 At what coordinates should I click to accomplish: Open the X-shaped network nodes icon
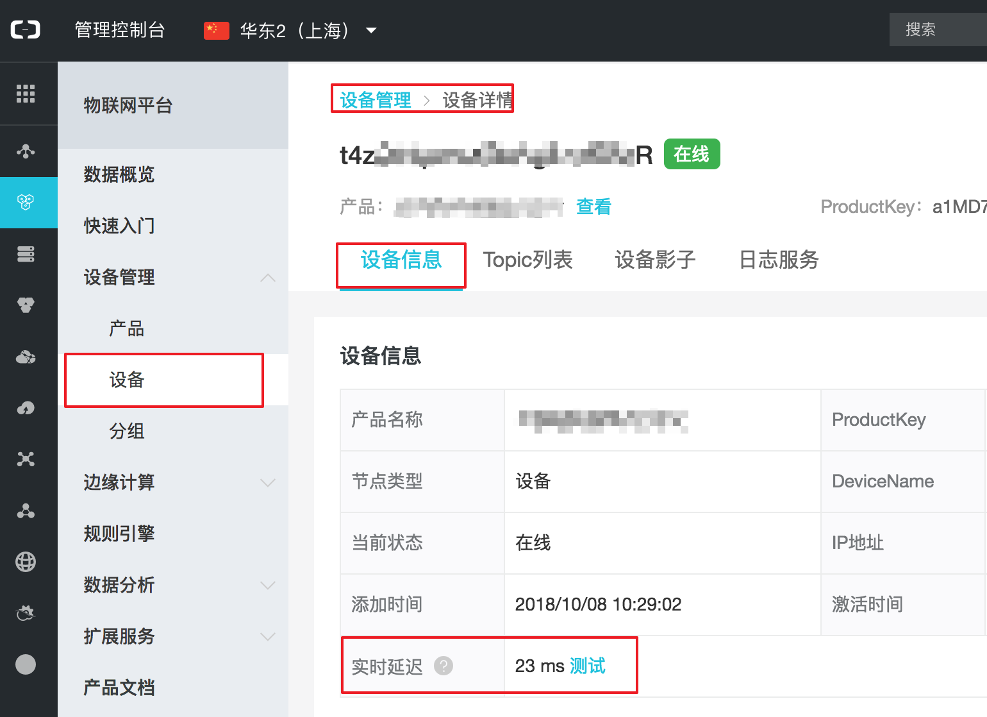pos(26,459)
